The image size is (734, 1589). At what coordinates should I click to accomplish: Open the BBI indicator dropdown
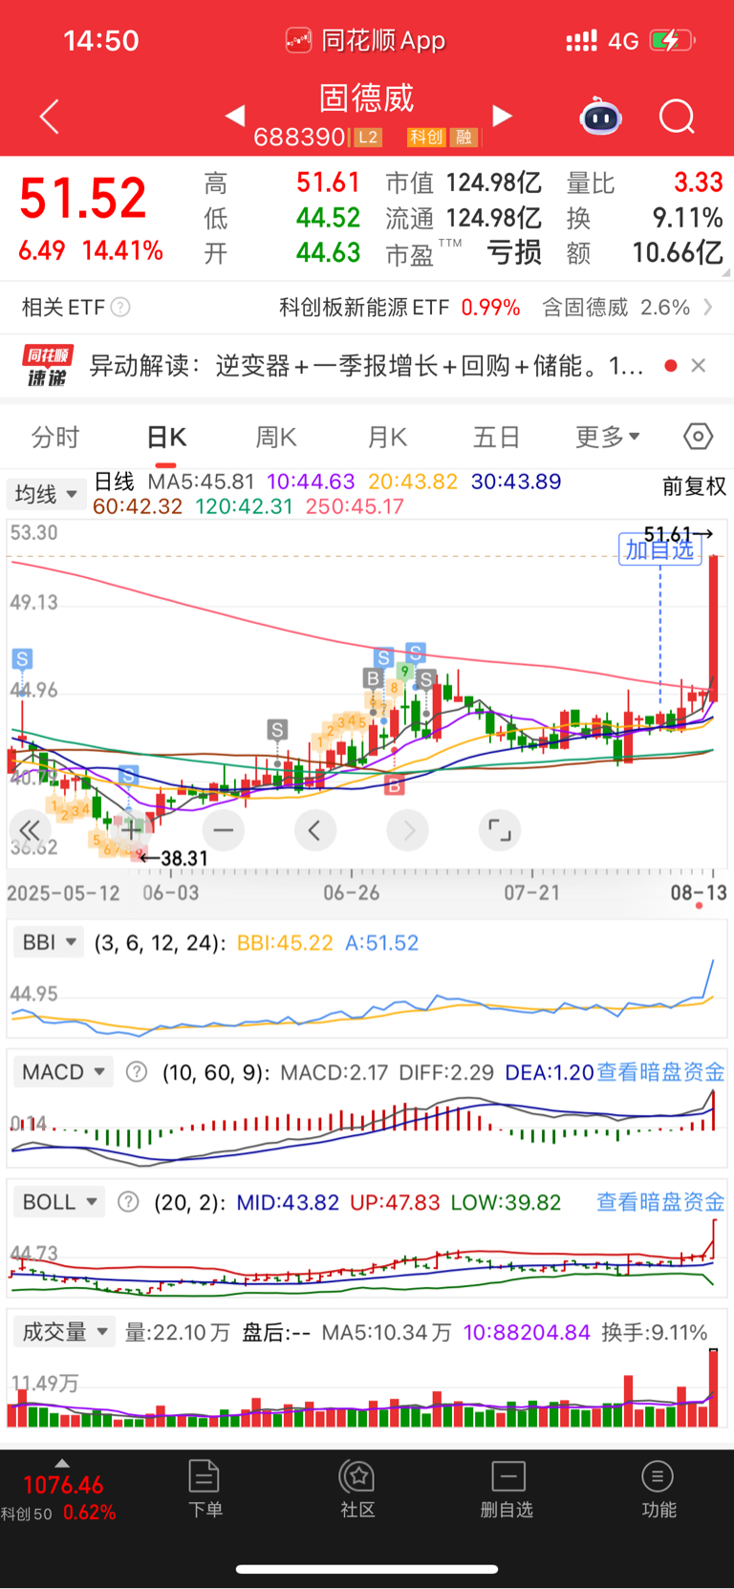pos(49,942)
